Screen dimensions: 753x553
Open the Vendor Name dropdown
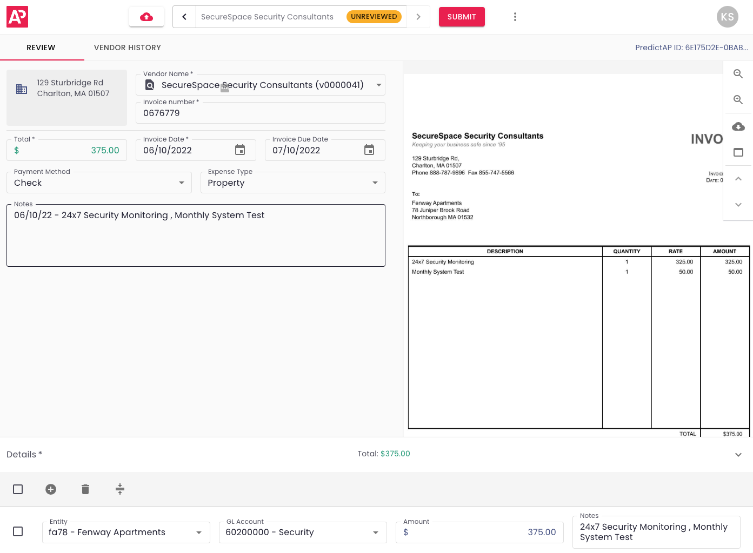pyautogui.click(x=378, y=85)
